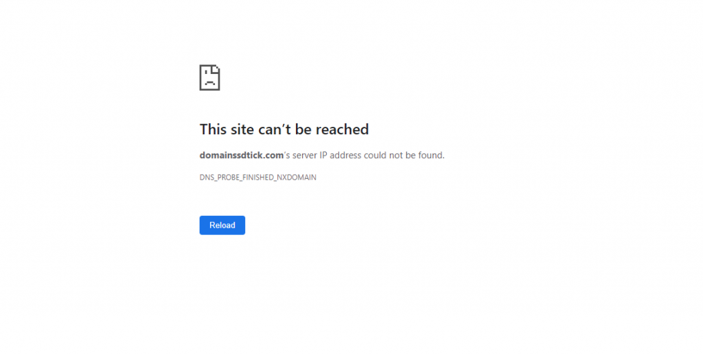The image size is (703, 355).
Task: Click the word 'address' in the message
Action: 345,156
